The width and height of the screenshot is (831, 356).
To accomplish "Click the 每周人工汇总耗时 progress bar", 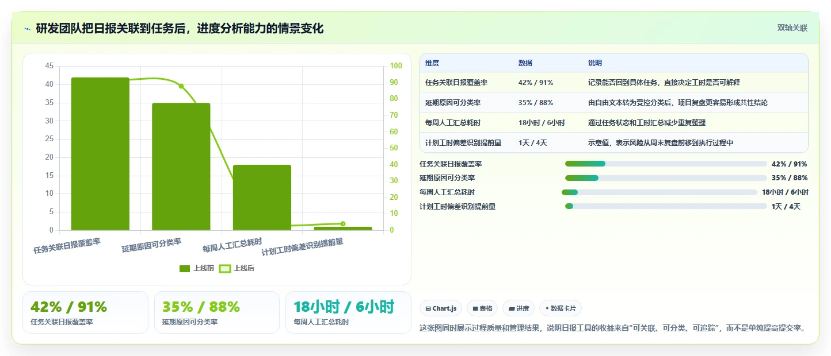I will 660,192.
